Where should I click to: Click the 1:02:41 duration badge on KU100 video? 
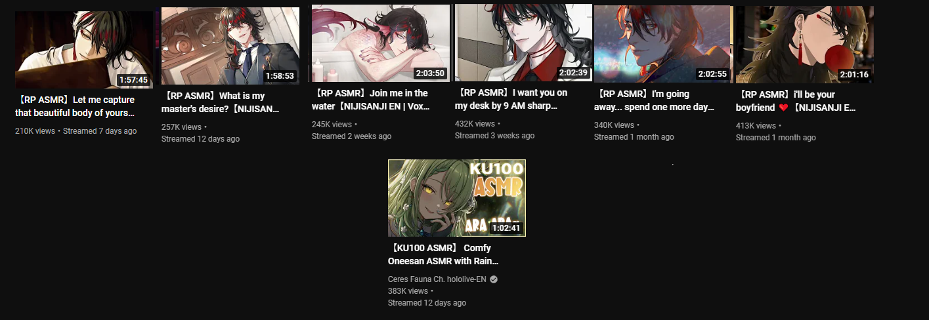(506, 228)
